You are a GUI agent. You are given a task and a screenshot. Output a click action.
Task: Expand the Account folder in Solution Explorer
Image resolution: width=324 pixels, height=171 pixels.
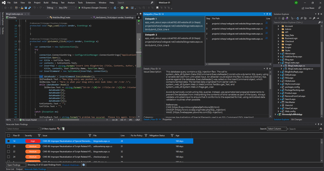pyautogui.click(x=278, y=26)
